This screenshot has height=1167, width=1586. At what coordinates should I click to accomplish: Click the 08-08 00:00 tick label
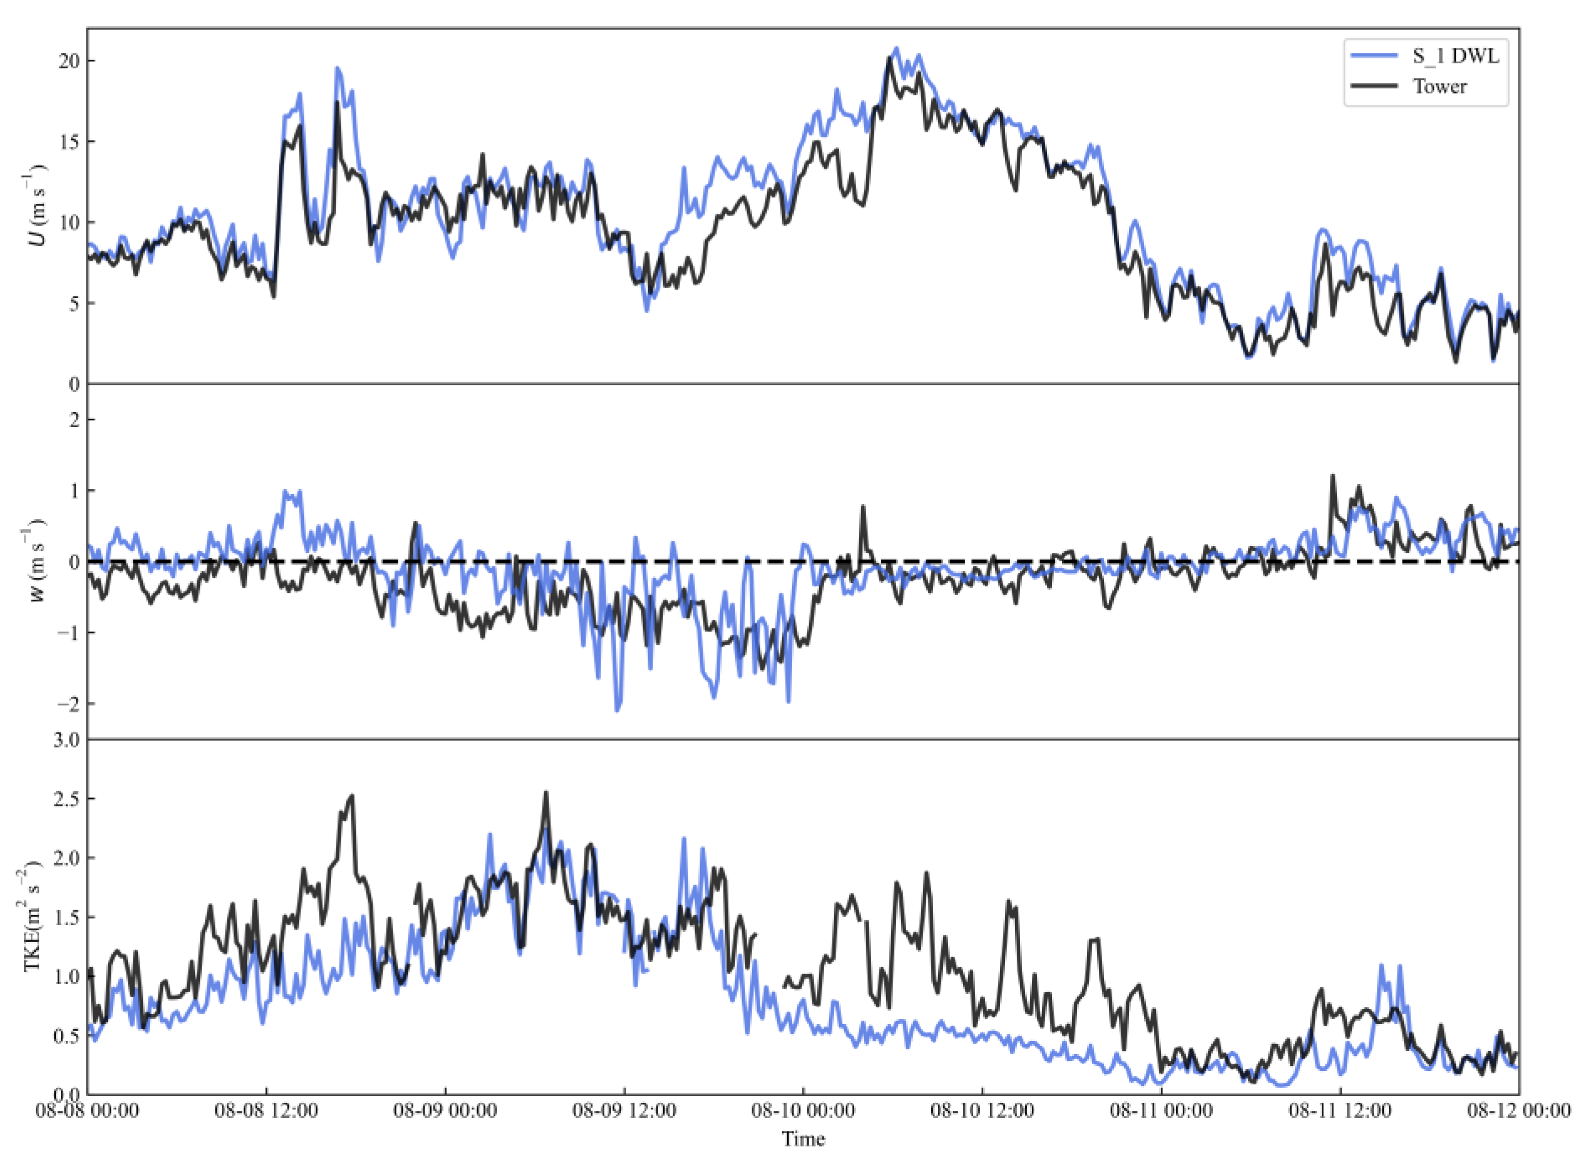(x=88, y=1111)
